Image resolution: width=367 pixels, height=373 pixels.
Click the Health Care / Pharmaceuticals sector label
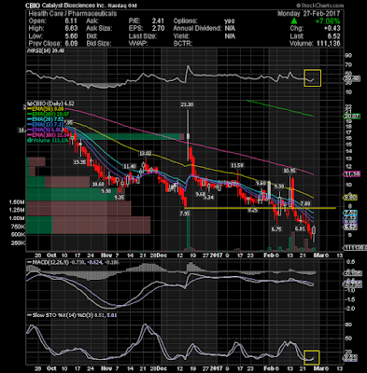(x=73, y=14)
